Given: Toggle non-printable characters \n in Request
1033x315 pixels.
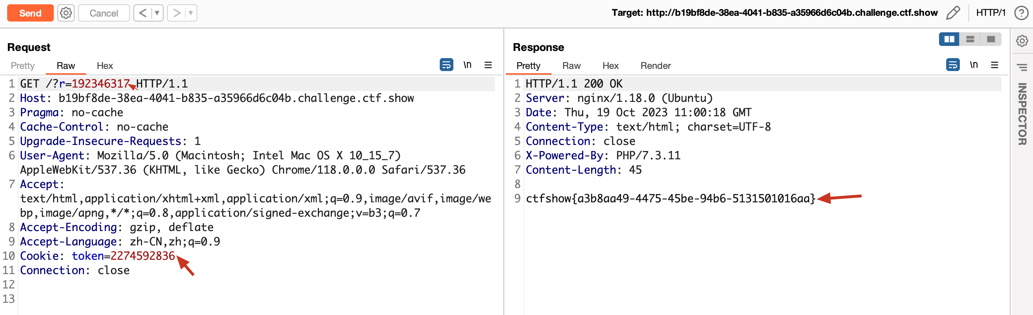Looking at the screenshot, I should 467,65.
